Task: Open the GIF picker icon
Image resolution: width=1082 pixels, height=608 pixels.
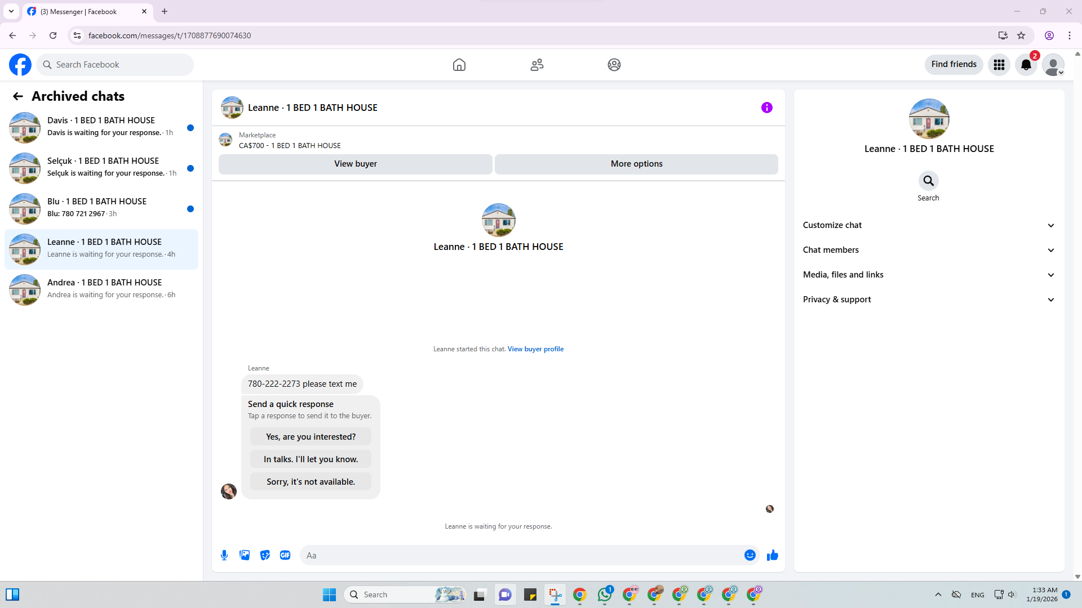Action: 285,555
